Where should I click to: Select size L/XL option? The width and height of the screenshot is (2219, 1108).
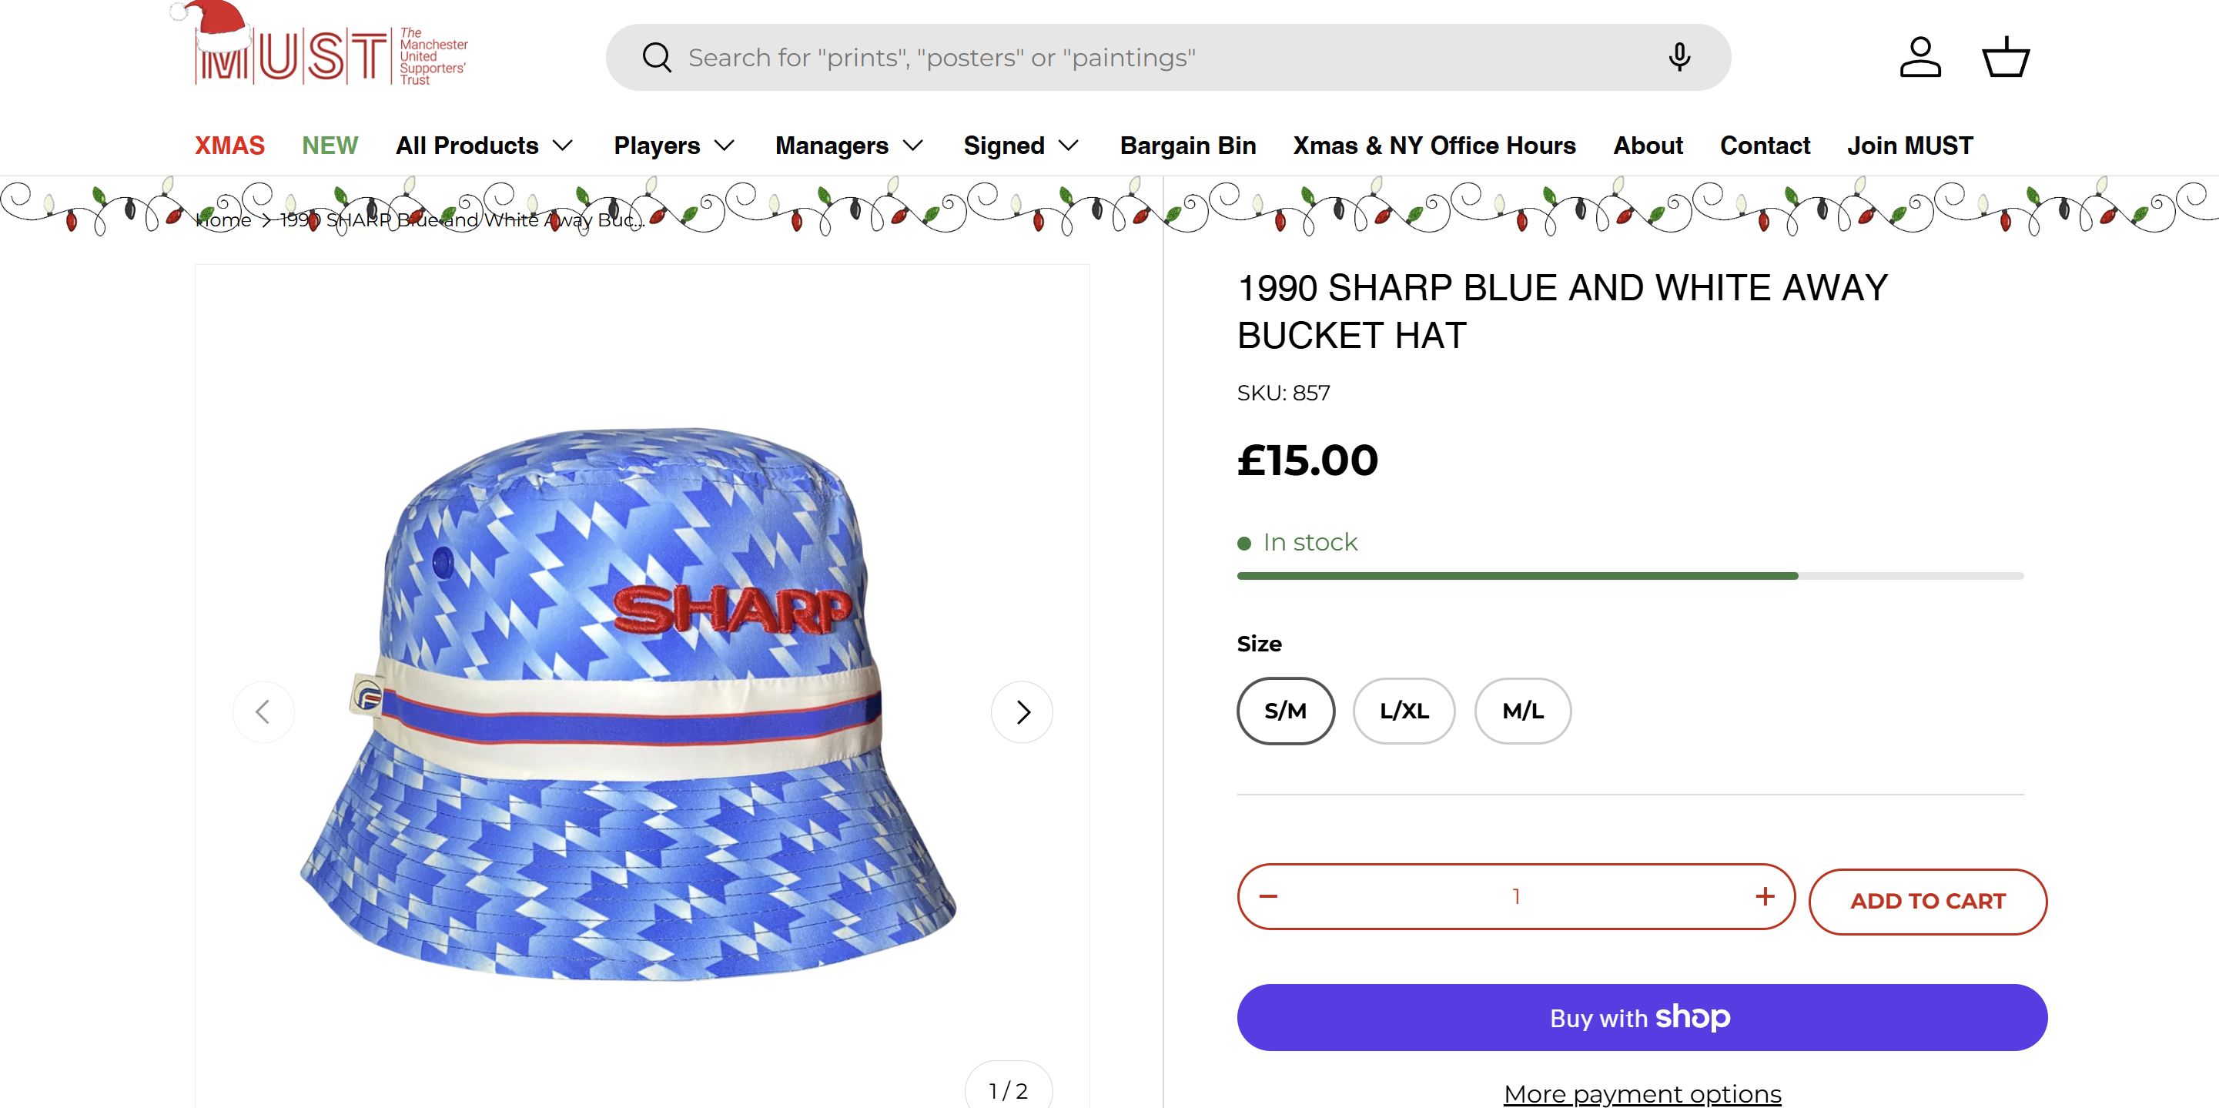tap(1404, 711)
